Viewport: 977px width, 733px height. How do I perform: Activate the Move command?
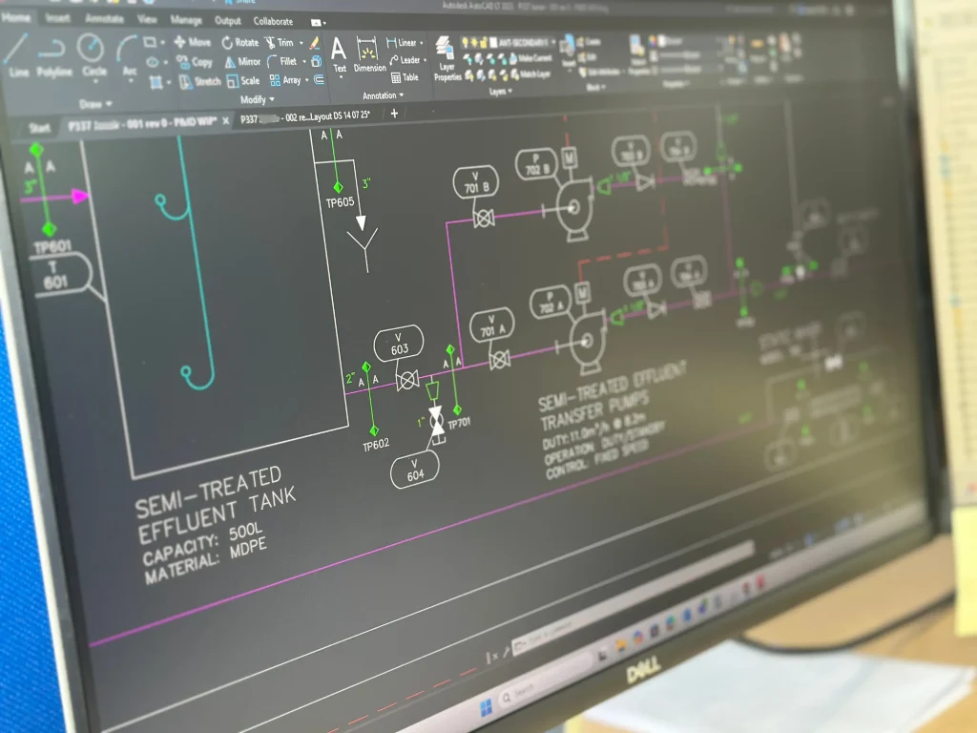point(193,42)
